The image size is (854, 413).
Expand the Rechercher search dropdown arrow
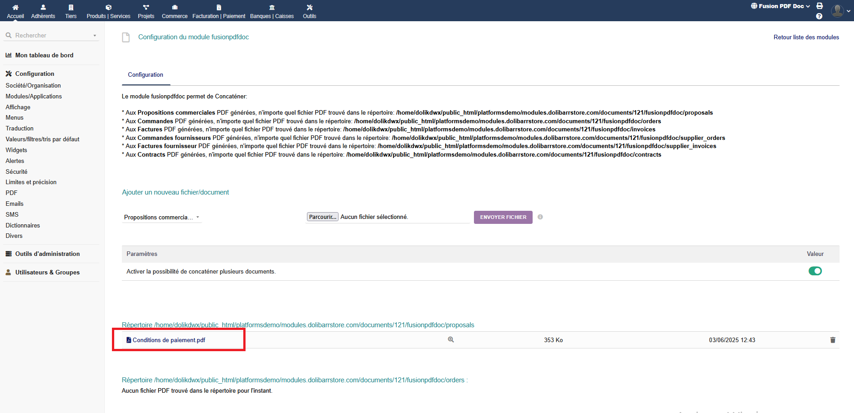click(x=95, y=36)
